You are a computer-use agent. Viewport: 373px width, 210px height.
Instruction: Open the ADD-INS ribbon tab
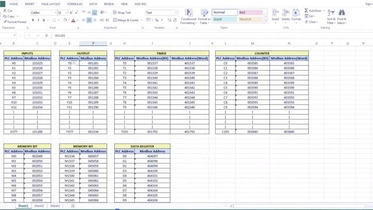pyautogui.click(x=140, y=4)
